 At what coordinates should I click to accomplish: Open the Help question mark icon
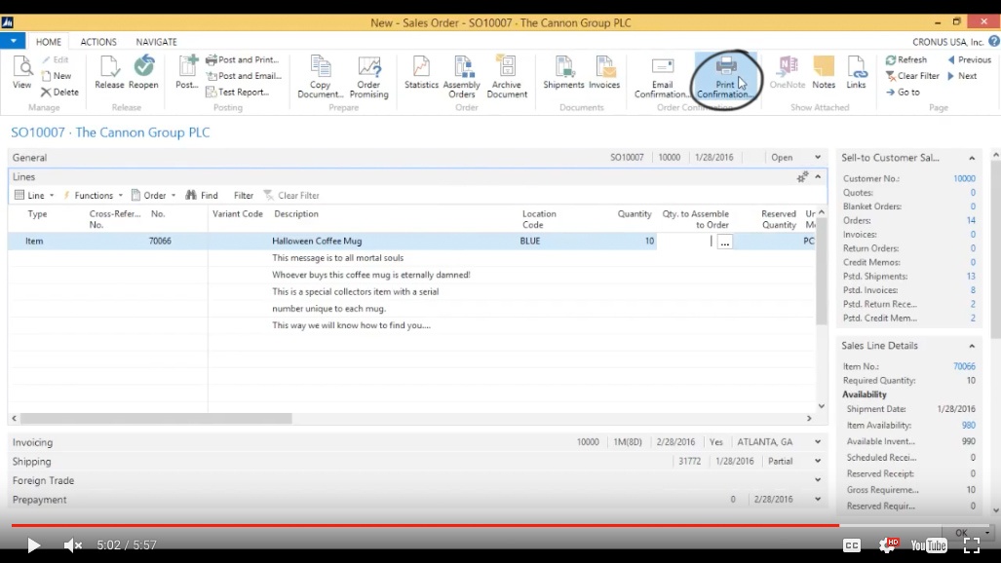tap(994, 42)
